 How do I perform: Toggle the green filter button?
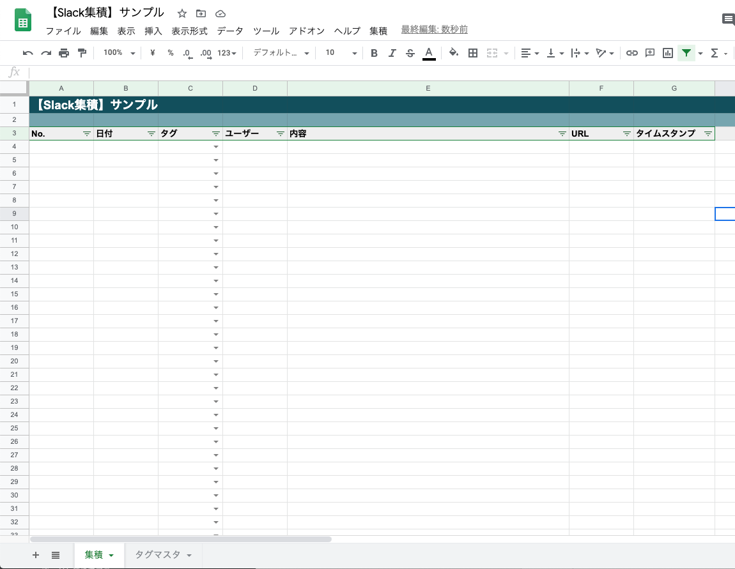coord(686,53)
